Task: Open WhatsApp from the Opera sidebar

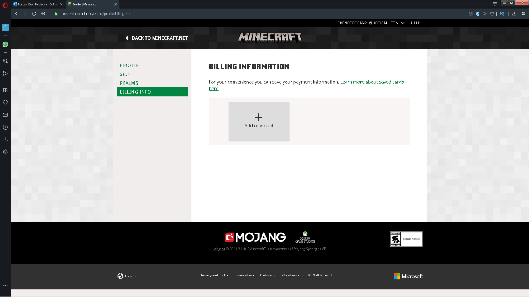Action: (5, 44)
